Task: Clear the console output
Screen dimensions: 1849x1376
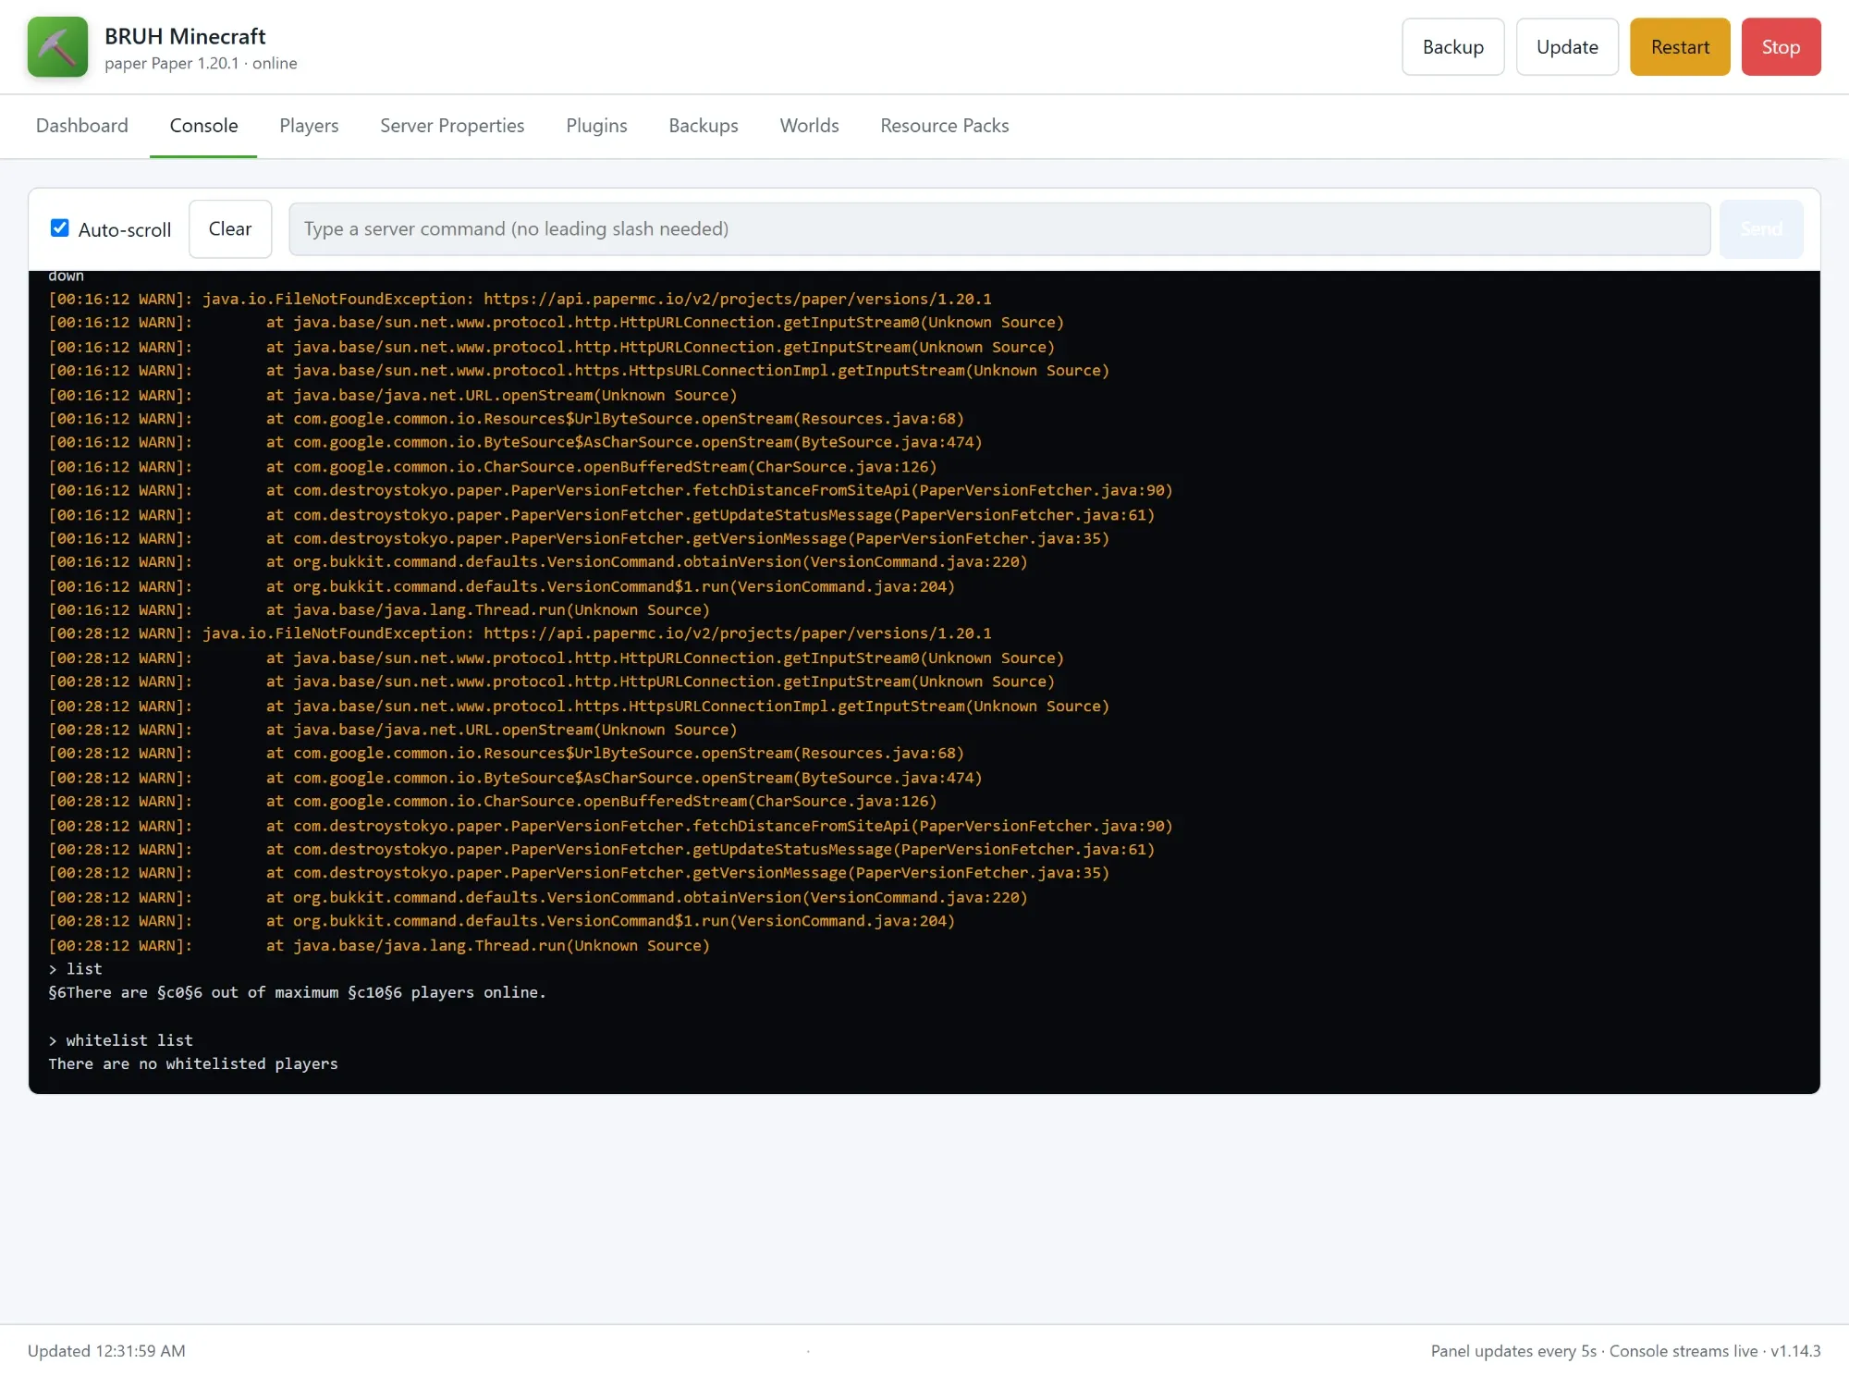Action: (230, 228)
